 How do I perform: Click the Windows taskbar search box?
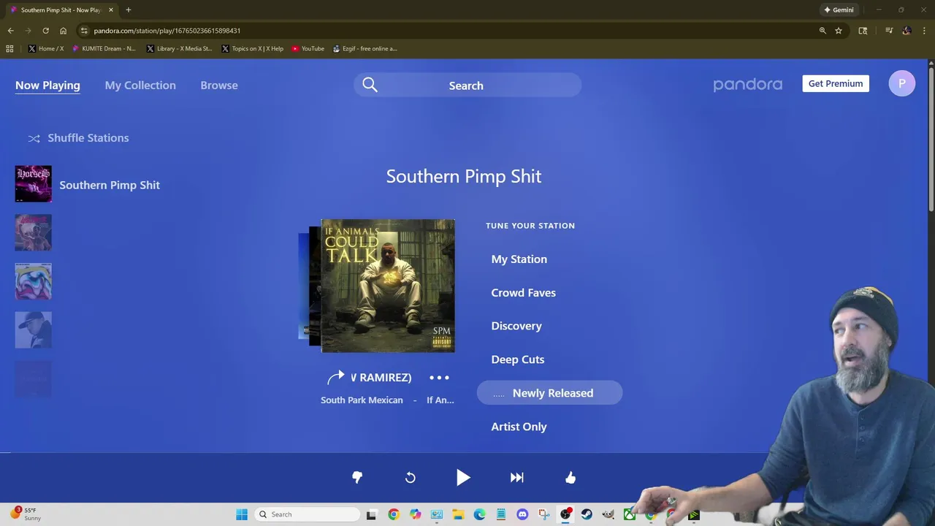308,514
